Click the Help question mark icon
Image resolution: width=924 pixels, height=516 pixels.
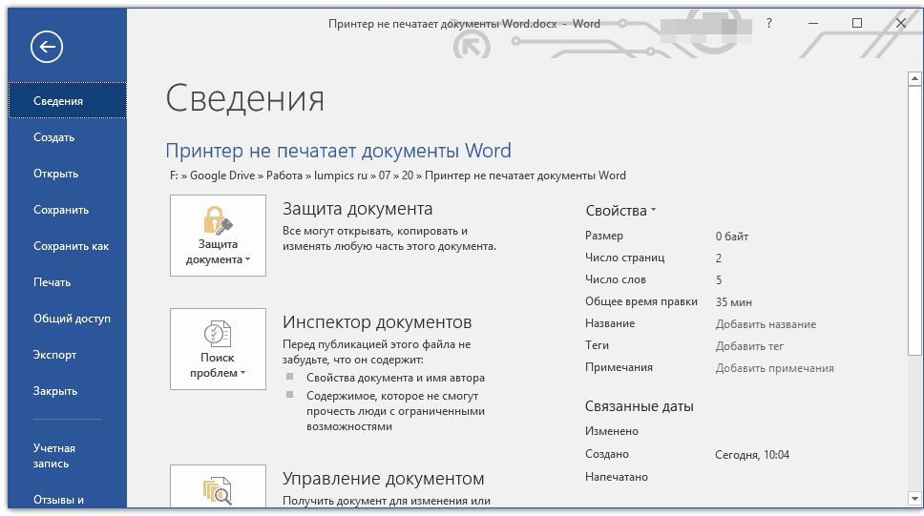click(x=769, y=24)
